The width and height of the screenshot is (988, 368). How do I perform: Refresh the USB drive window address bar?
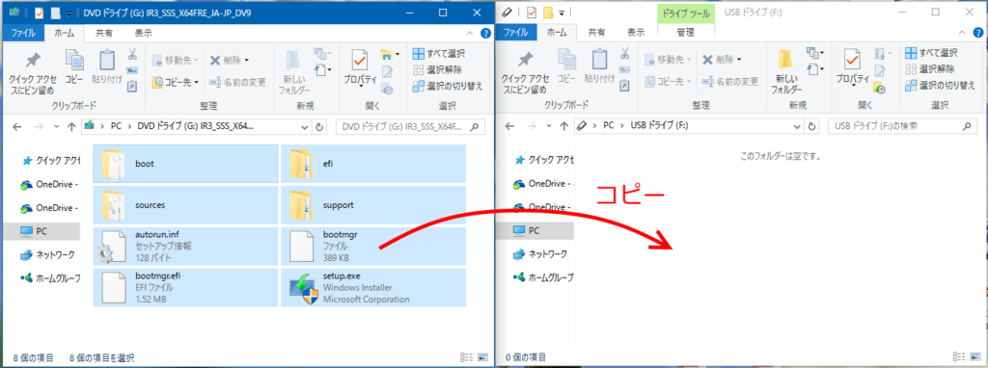[x=812, y=126]
